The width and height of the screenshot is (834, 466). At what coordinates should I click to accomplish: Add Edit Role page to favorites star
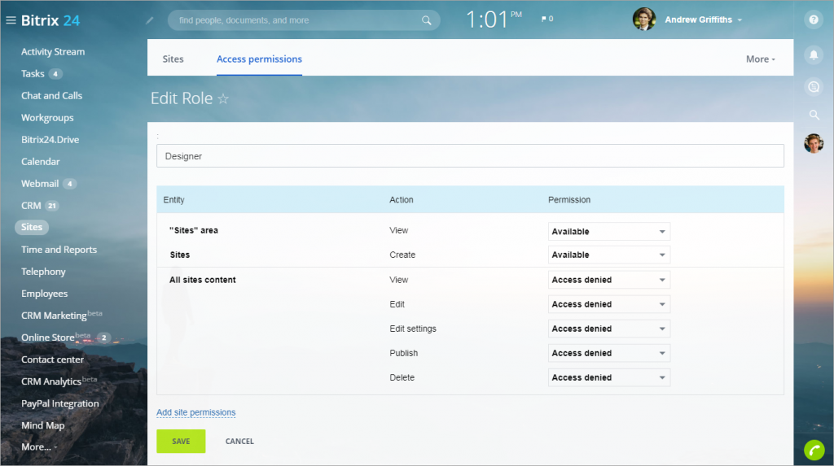(223, 98)
